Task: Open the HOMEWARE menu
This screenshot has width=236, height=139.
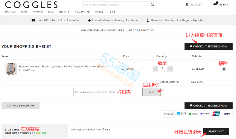Action: (82, 12)
